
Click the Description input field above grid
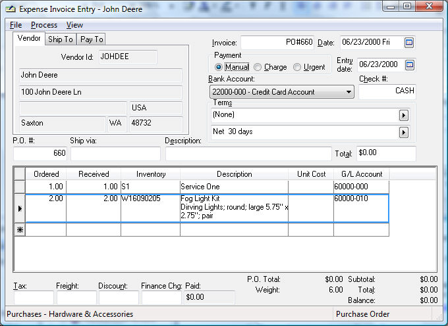[x=248, y=153]
